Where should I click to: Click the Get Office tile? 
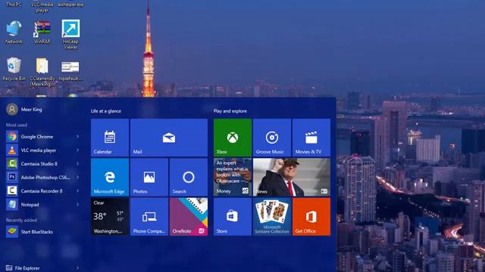point(311,217)
